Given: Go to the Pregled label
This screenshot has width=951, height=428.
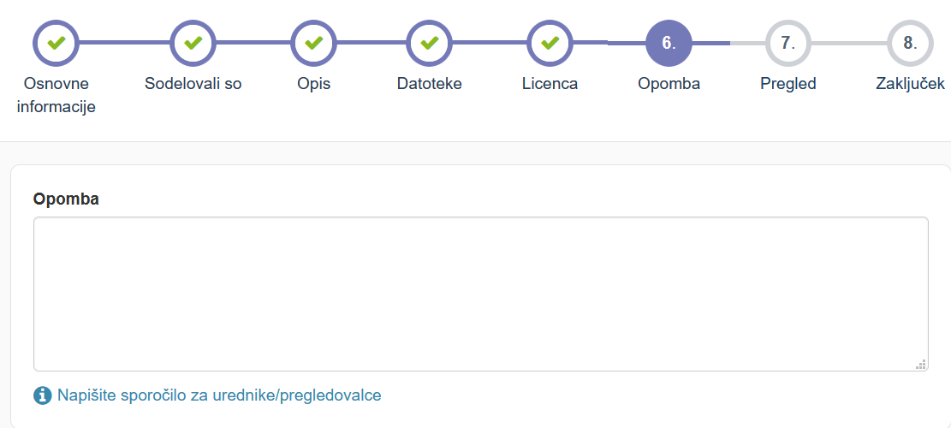Looking at the screenshot, I should tap(788, 84).
